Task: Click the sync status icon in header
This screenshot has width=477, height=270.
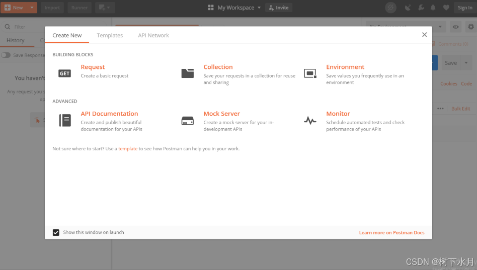Action: coord(390,8)
